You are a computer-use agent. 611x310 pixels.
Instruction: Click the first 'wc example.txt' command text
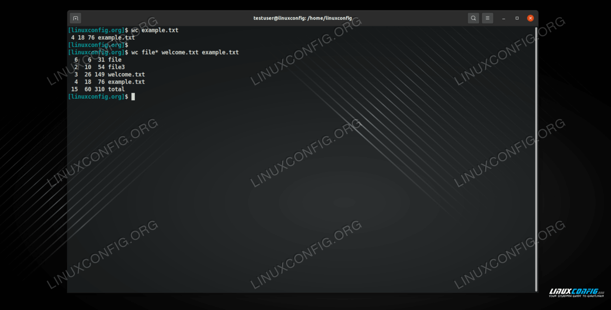click(x=155, y=31)
